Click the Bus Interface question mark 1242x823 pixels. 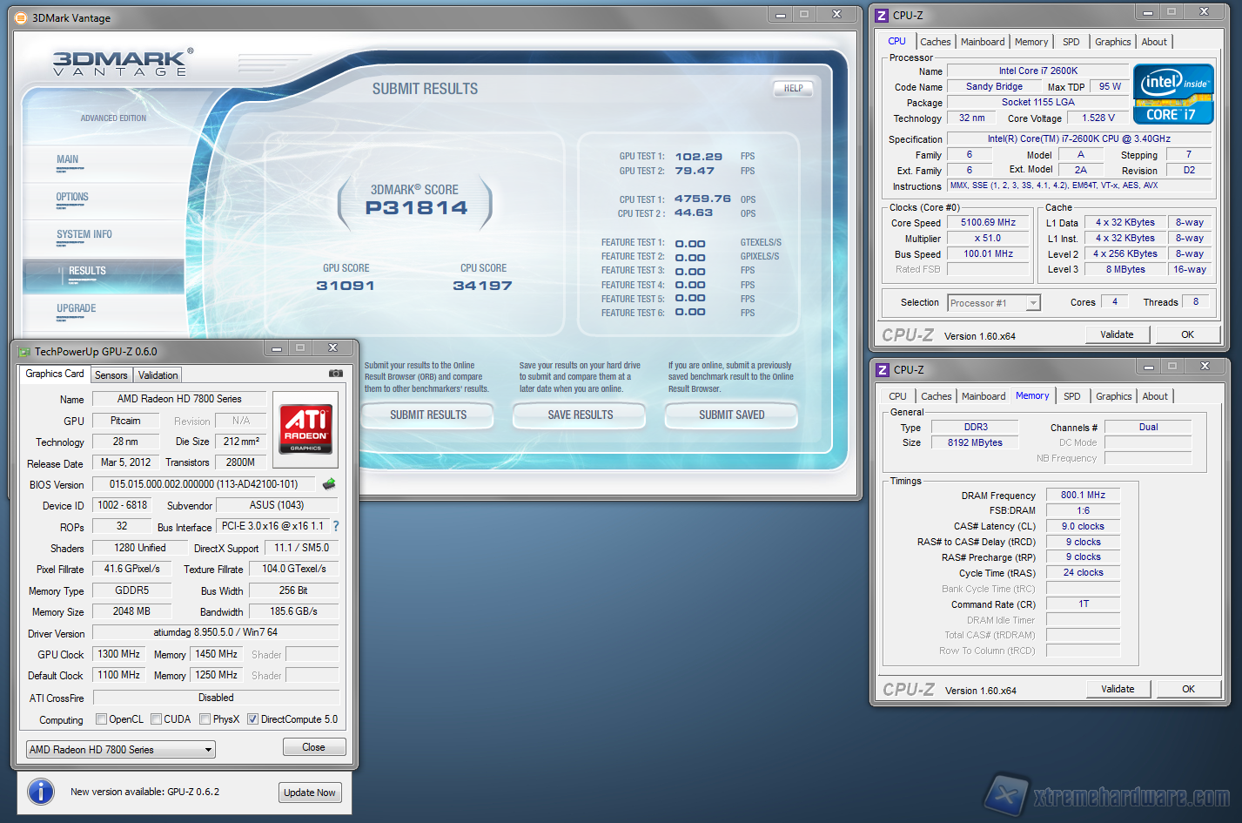pyautogui.click(x=336, y=526)
